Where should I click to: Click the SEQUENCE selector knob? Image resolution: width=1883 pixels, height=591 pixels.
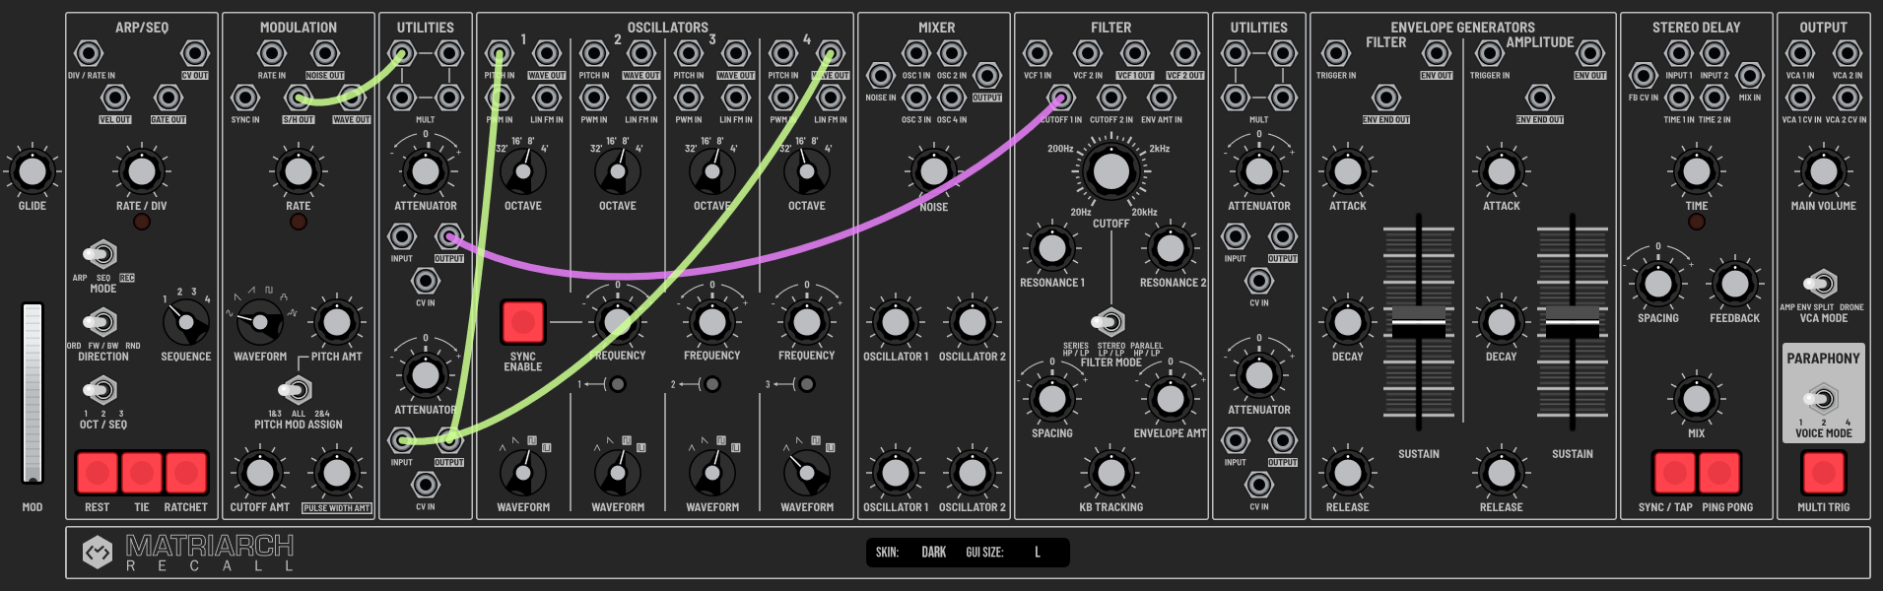pos(186,322)
